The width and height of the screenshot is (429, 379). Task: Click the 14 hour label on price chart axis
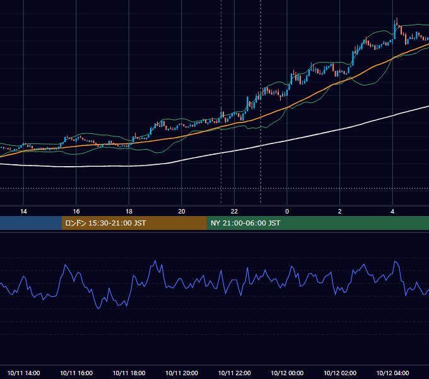(x=23, y=212)
